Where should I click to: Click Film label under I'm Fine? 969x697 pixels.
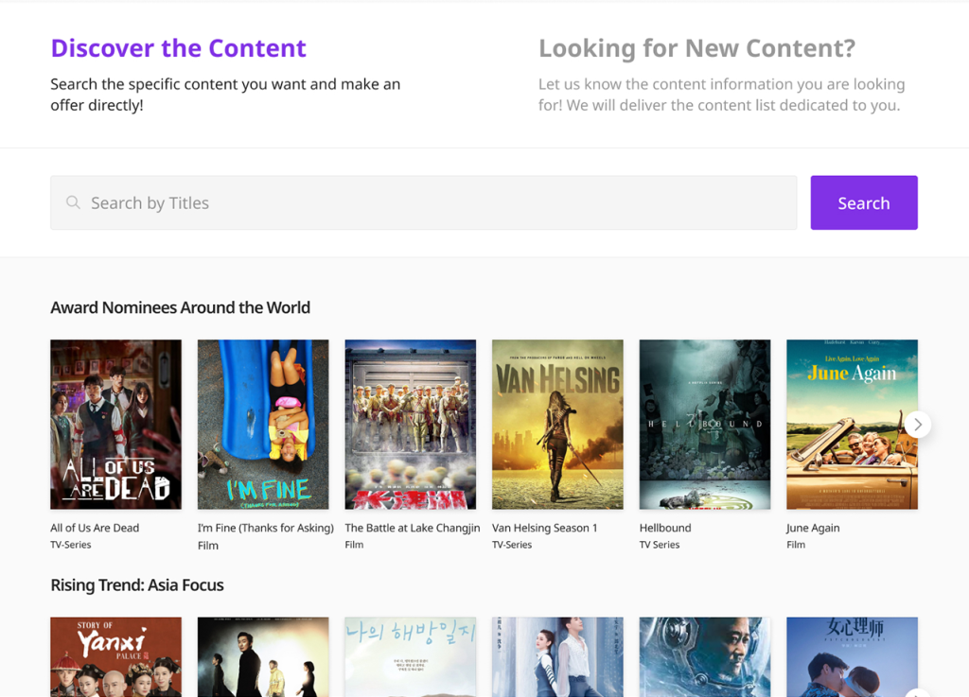click(x=208, y=545)
